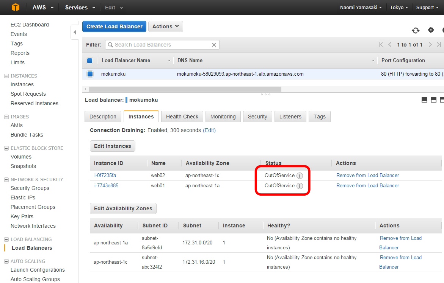The height and width of the screenshot is (283, 444).
Task: Open Events in sidebar
Action: point(19,34)
